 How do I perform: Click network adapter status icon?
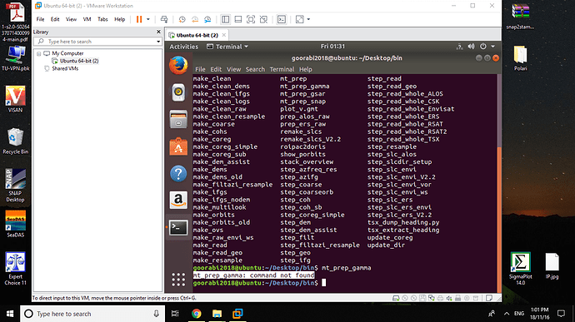pos(432,298)
